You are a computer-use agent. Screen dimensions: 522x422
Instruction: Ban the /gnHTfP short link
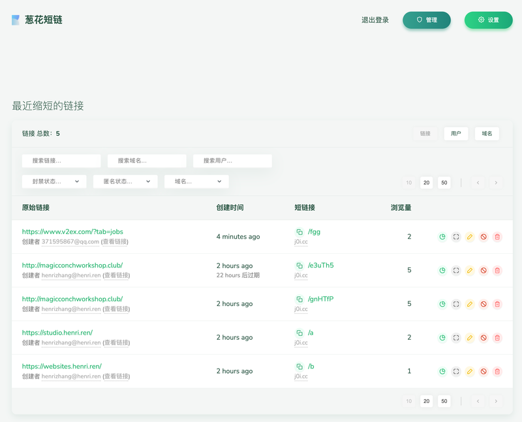[484, 304]
